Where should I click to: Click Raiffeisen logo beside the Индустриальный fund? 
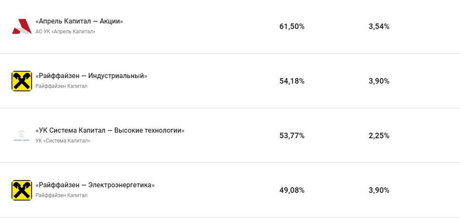coord(21,81)
